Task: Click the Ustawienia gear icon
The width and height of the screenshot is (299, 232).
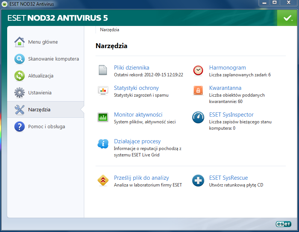Action: tap(20, 92)
